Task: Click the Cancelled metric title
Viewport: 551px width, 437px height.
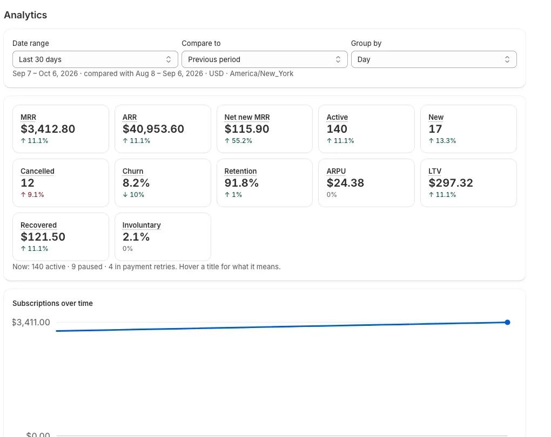Action: [x=38, y=171]
